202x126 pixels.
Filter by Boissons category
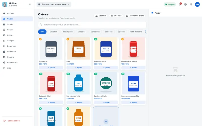[109, 32]
